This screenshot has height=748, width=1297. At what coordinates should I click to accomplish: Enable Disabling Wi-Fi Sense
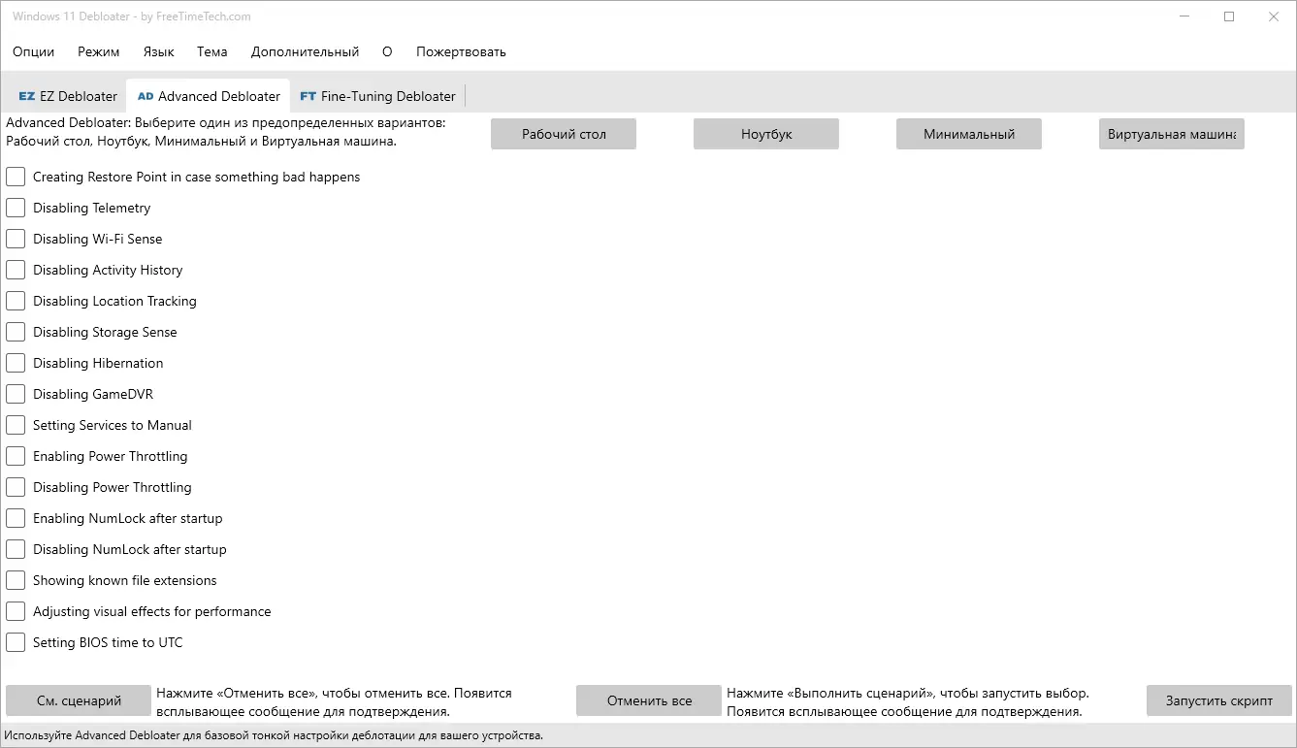[x=15, y=239]
